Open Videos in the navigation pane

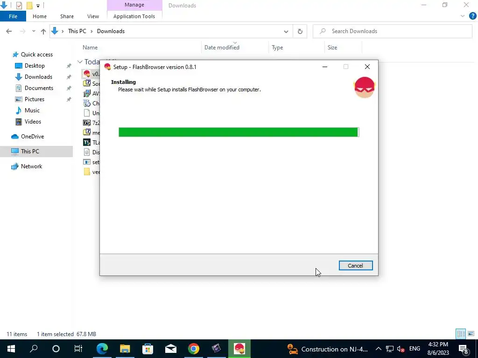pyautogui.click(x=33, y=122)
